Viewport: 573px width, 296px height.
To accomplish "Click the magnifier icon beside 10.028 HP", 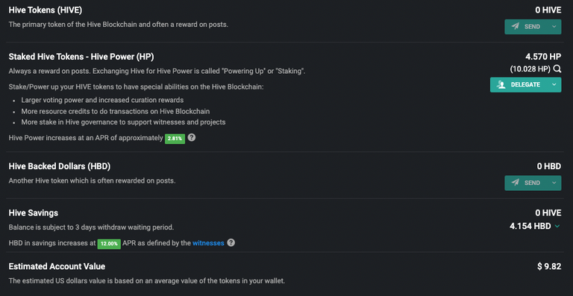I will click(x=557, y=69).
